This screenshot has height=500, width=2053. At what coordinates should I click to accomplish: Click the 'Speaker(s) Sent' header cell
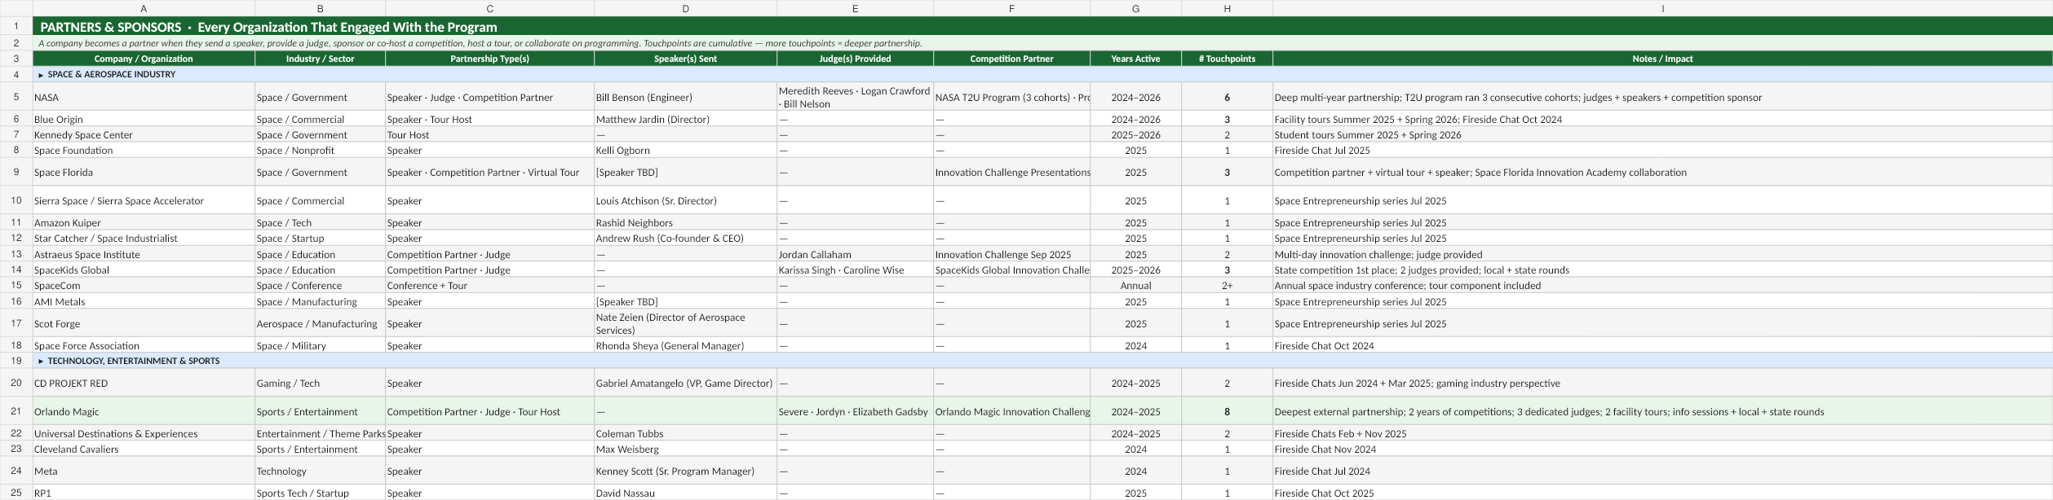pos(685,59)
